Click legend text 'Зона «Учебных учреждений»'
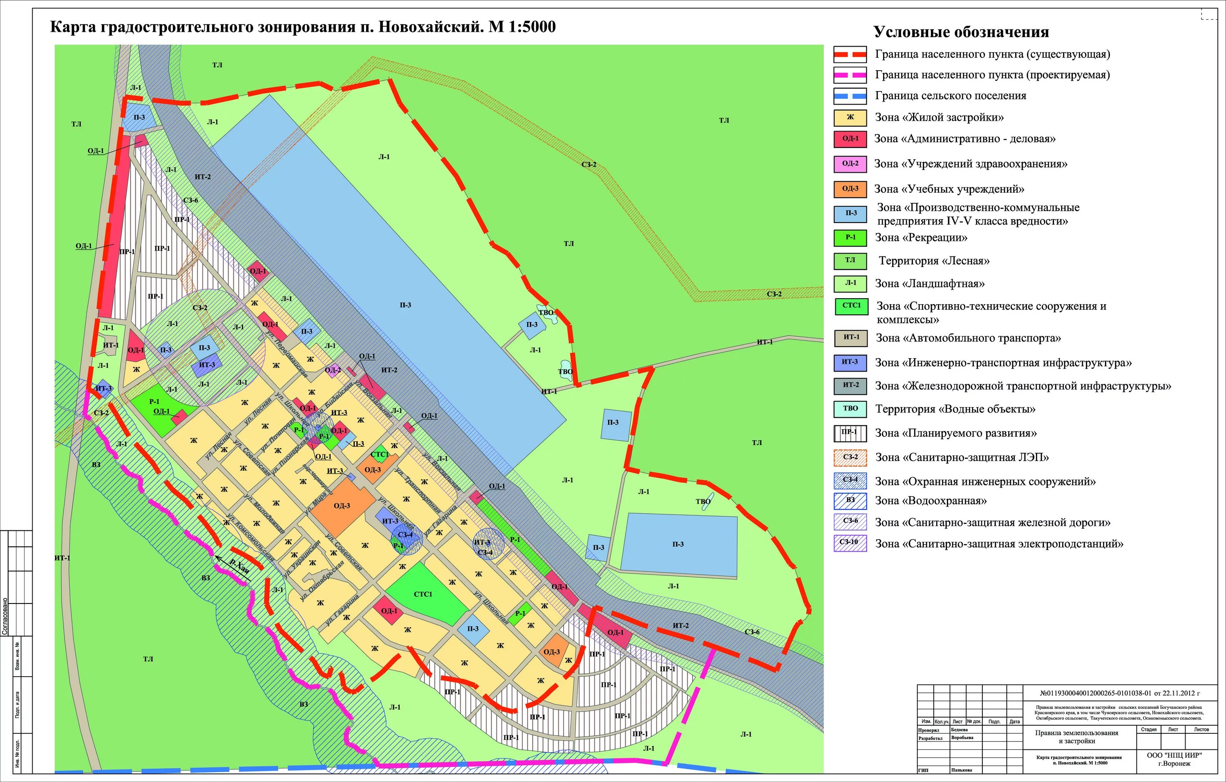 (x=949, y=189)
